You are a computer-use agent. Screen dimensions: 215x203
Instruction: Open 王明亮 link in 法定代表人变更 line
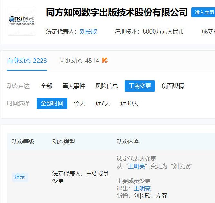(x=136, y=166)
